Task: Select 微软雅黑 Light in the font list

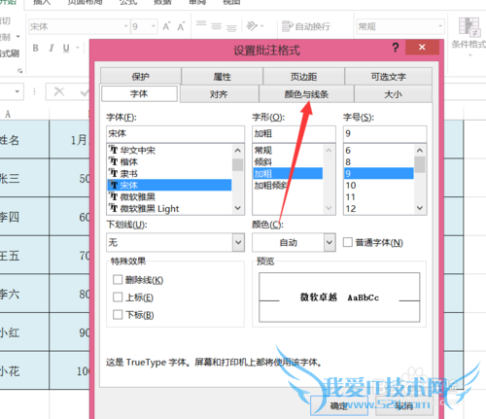Action: 169,208
